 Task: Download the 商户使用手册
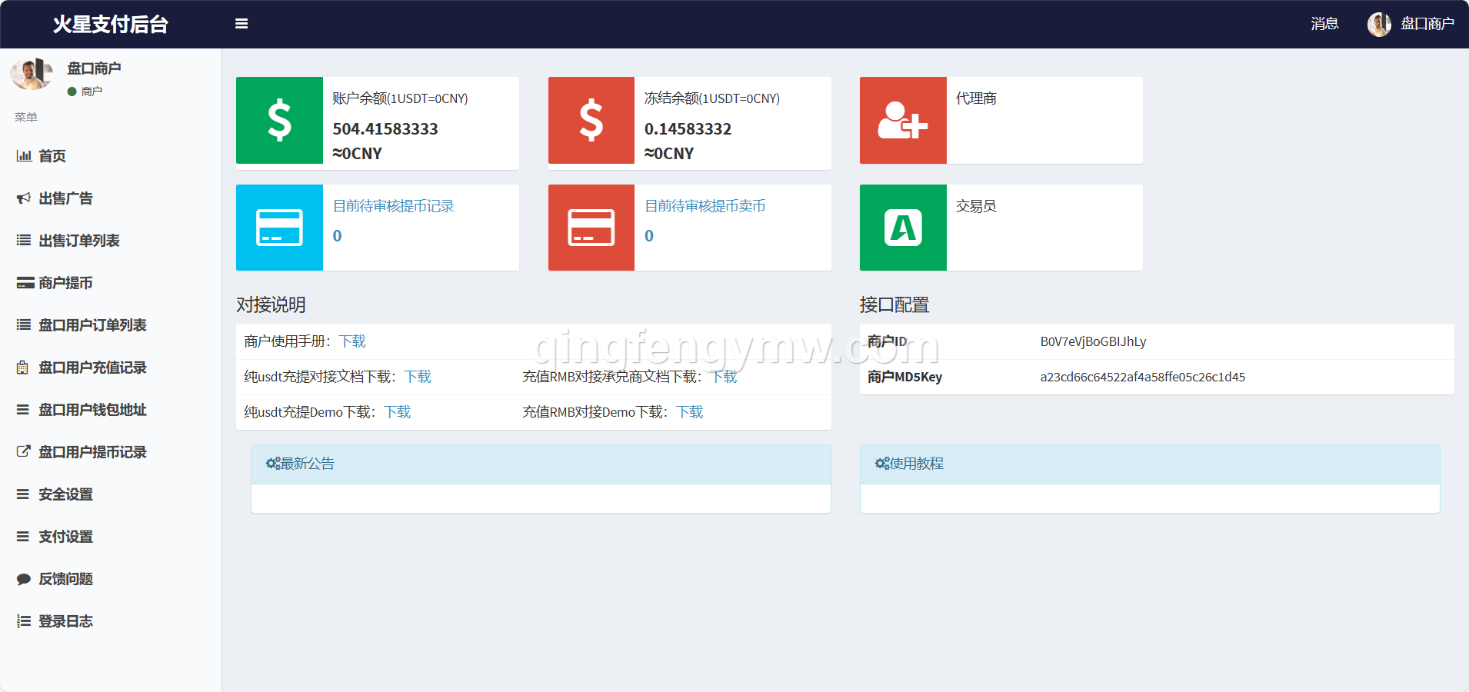pyautogui.click(x=352, y=341)
